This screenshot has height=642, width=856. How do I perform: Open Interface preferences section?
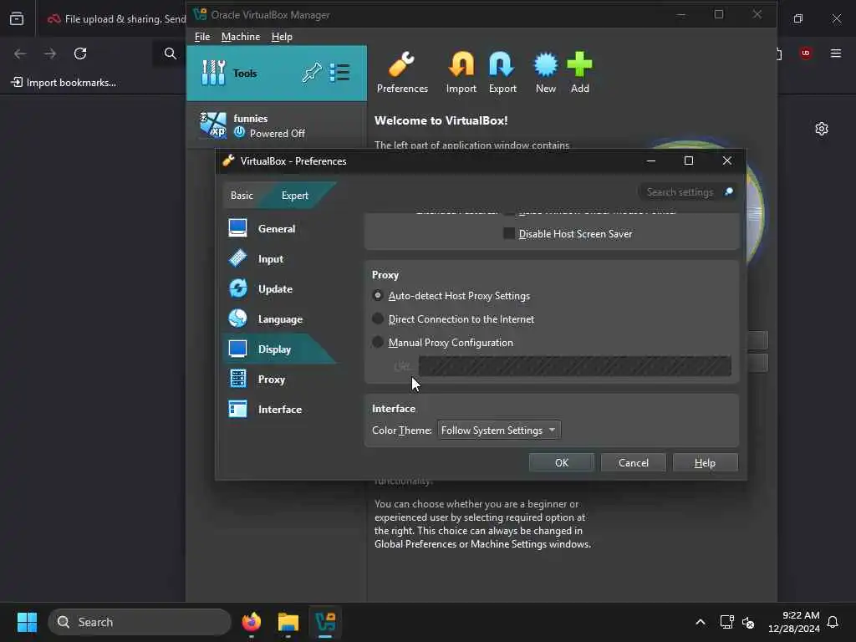[278, 409]
